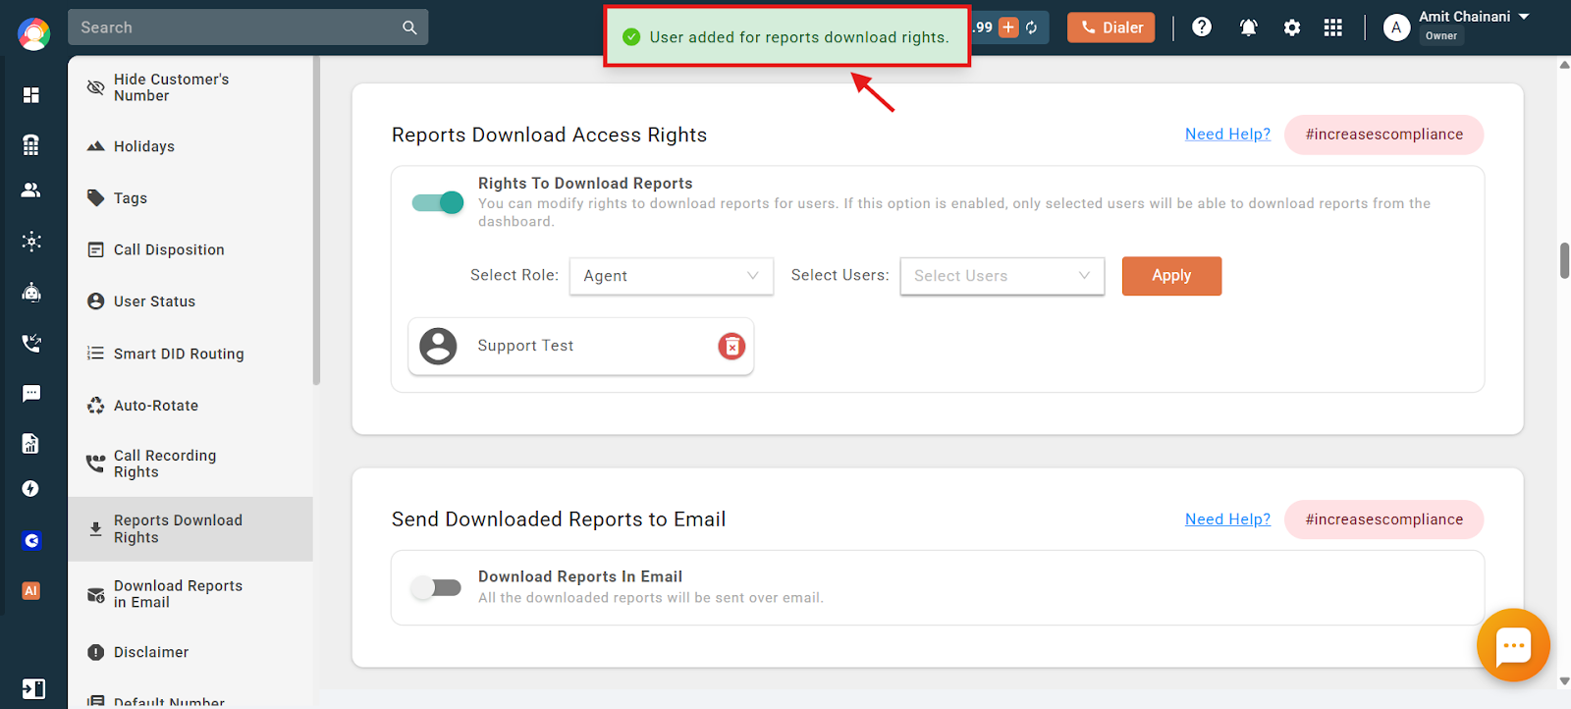Expand the Amit Chainani account dropdown arrow
This screenshot has width=1571, height=709.
click(1524, 17)
